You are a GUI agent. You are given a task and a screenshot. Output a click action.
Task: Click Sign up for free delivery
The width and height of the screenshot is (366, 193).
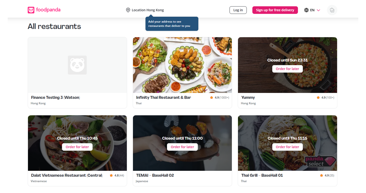275,10
